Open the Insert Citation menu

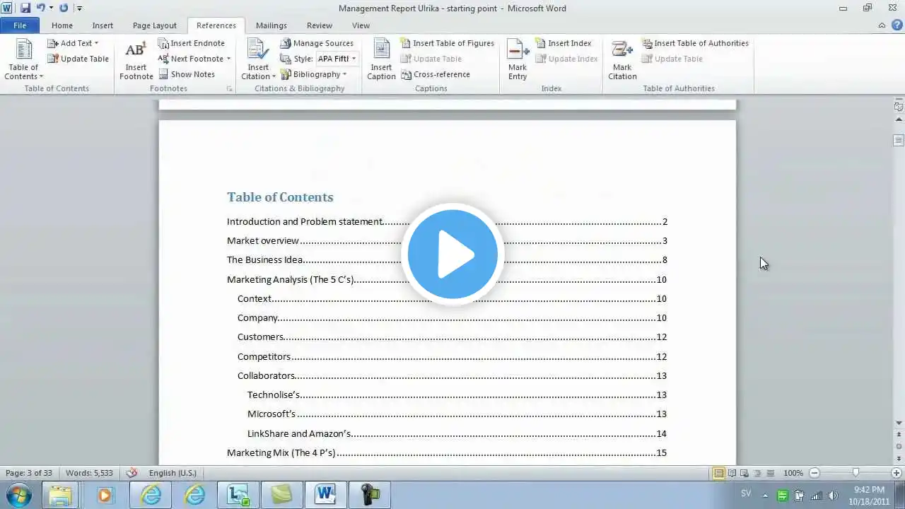click(258, 60)
